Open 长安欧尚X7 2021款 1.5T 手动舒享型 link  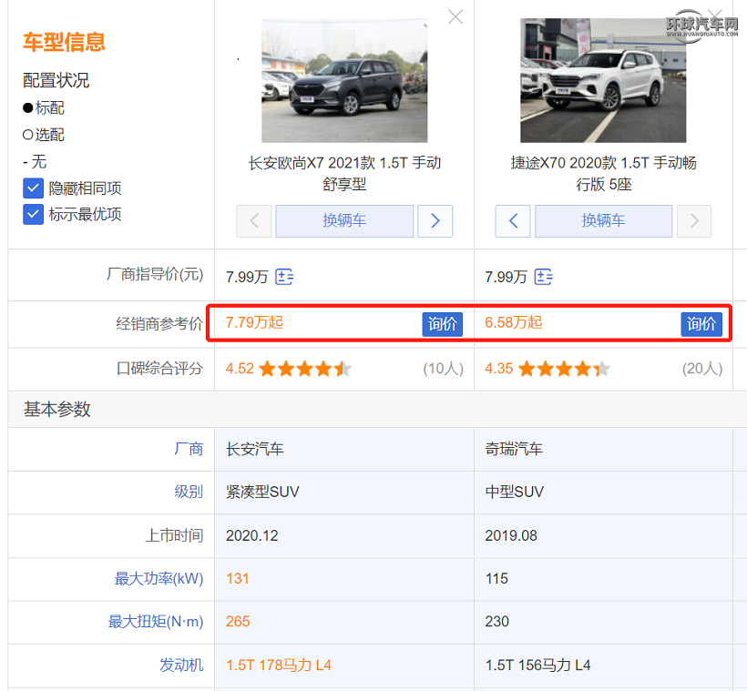(x=344, y=173)
